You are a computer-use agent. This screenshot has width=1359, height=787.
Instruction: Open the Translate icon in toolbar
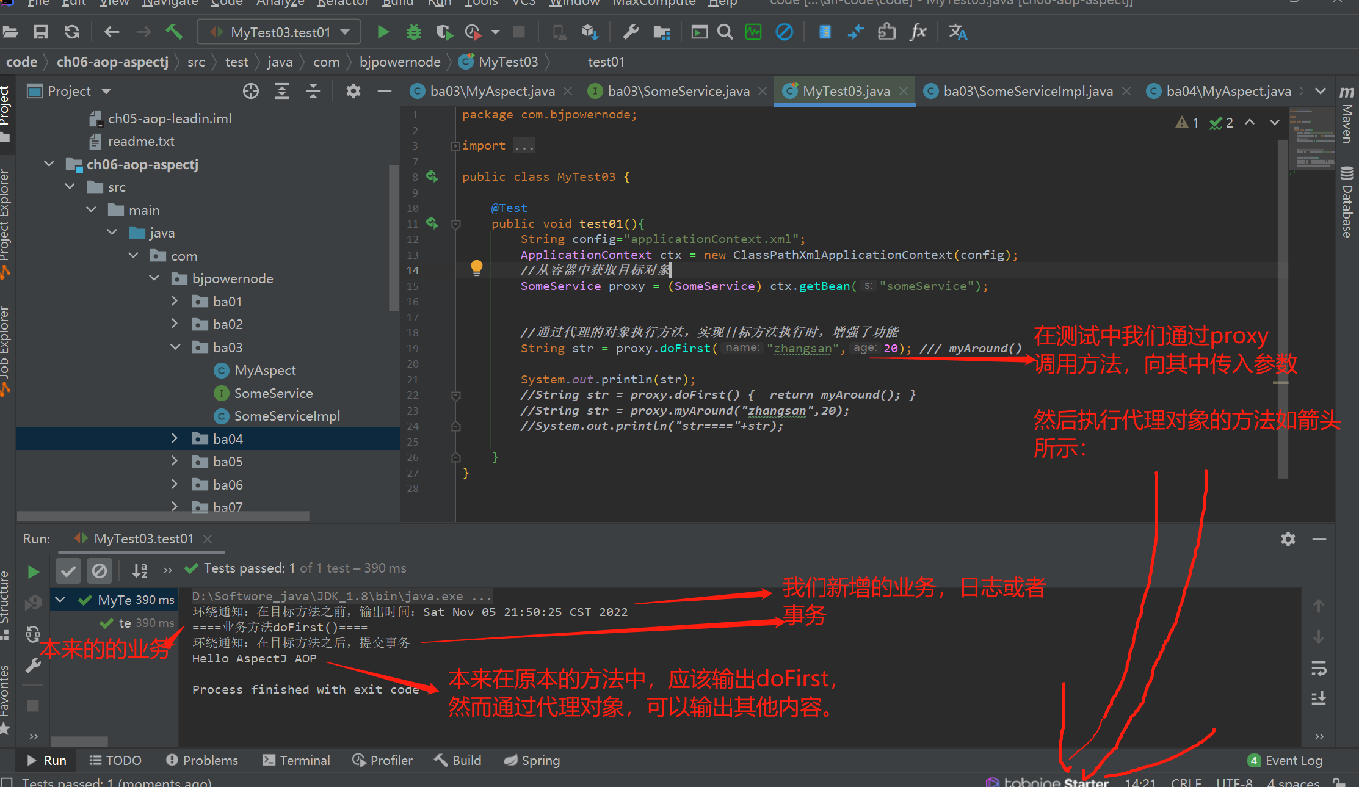[957, 32]
